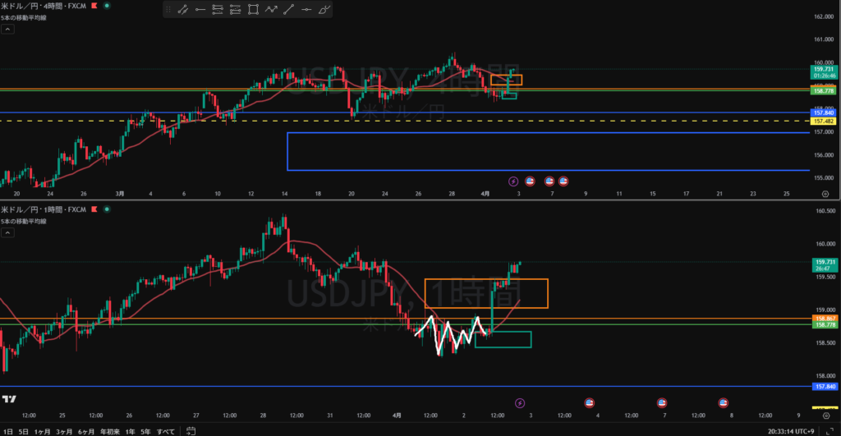This screenshot has height=436, width=841.
Task: Choose the rectangle shape drawing tool
Action: 253,11
